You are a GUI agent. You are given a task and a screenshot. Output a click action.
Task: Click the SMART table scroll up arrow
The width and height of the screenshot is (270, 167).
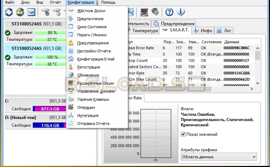click(258, 48)
